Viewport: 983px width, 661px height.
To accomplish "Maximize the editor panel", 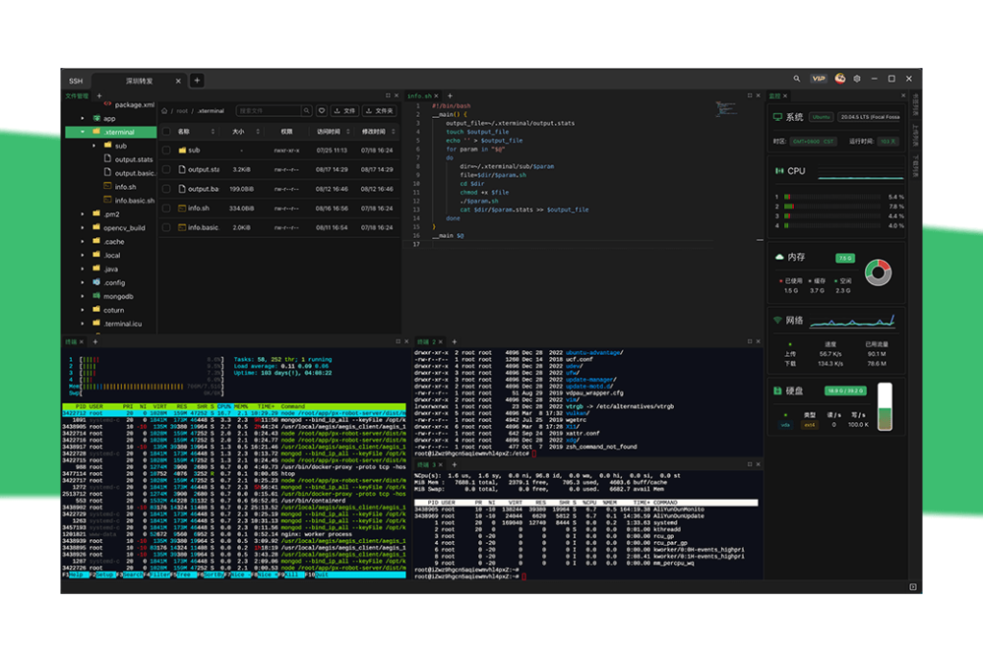I will [x=750, y=95].
